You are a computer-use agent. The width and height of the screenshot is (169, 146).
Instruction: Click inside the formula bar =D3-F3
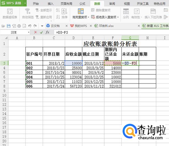(x=111, y=32)
